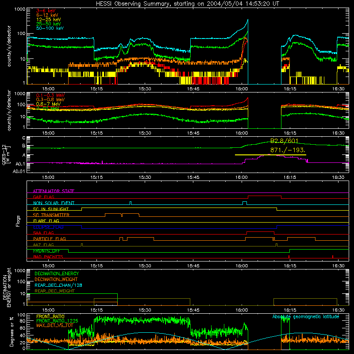The width and height of the screenshot is (354, 354).
Task: Click the FRONT_RATIO_1225 legend label
Action: pyautogui.click(x=57, y=321)
